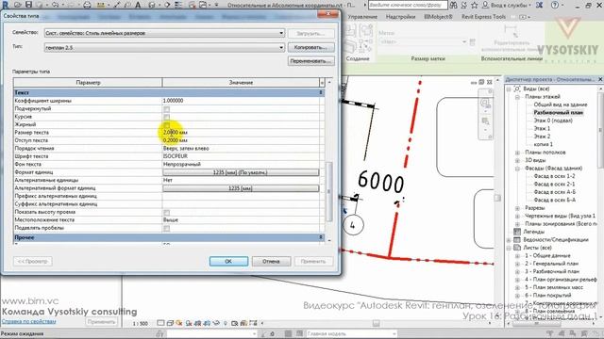Viewport: 604px width, 339px height.
Task: Open the Help question mark icon
Action: point(555,5)
